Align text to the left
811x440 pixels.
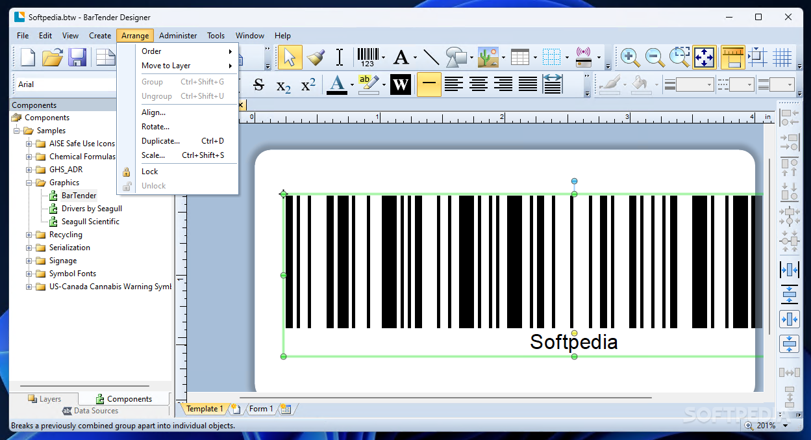point(454,84)
